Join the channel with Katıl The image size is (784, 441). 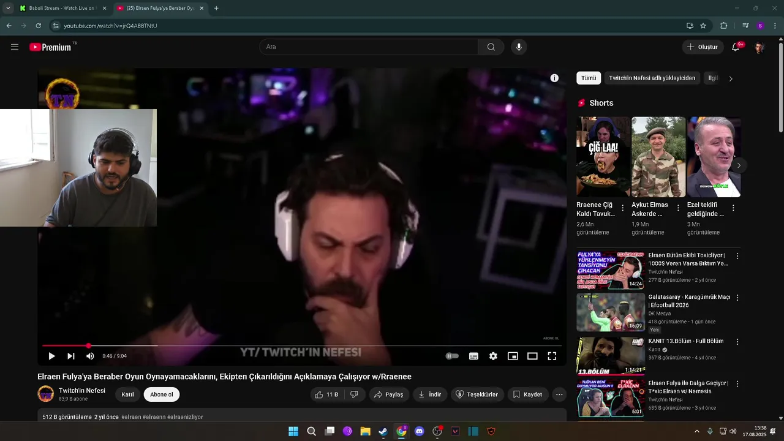(x=127, y=394)
